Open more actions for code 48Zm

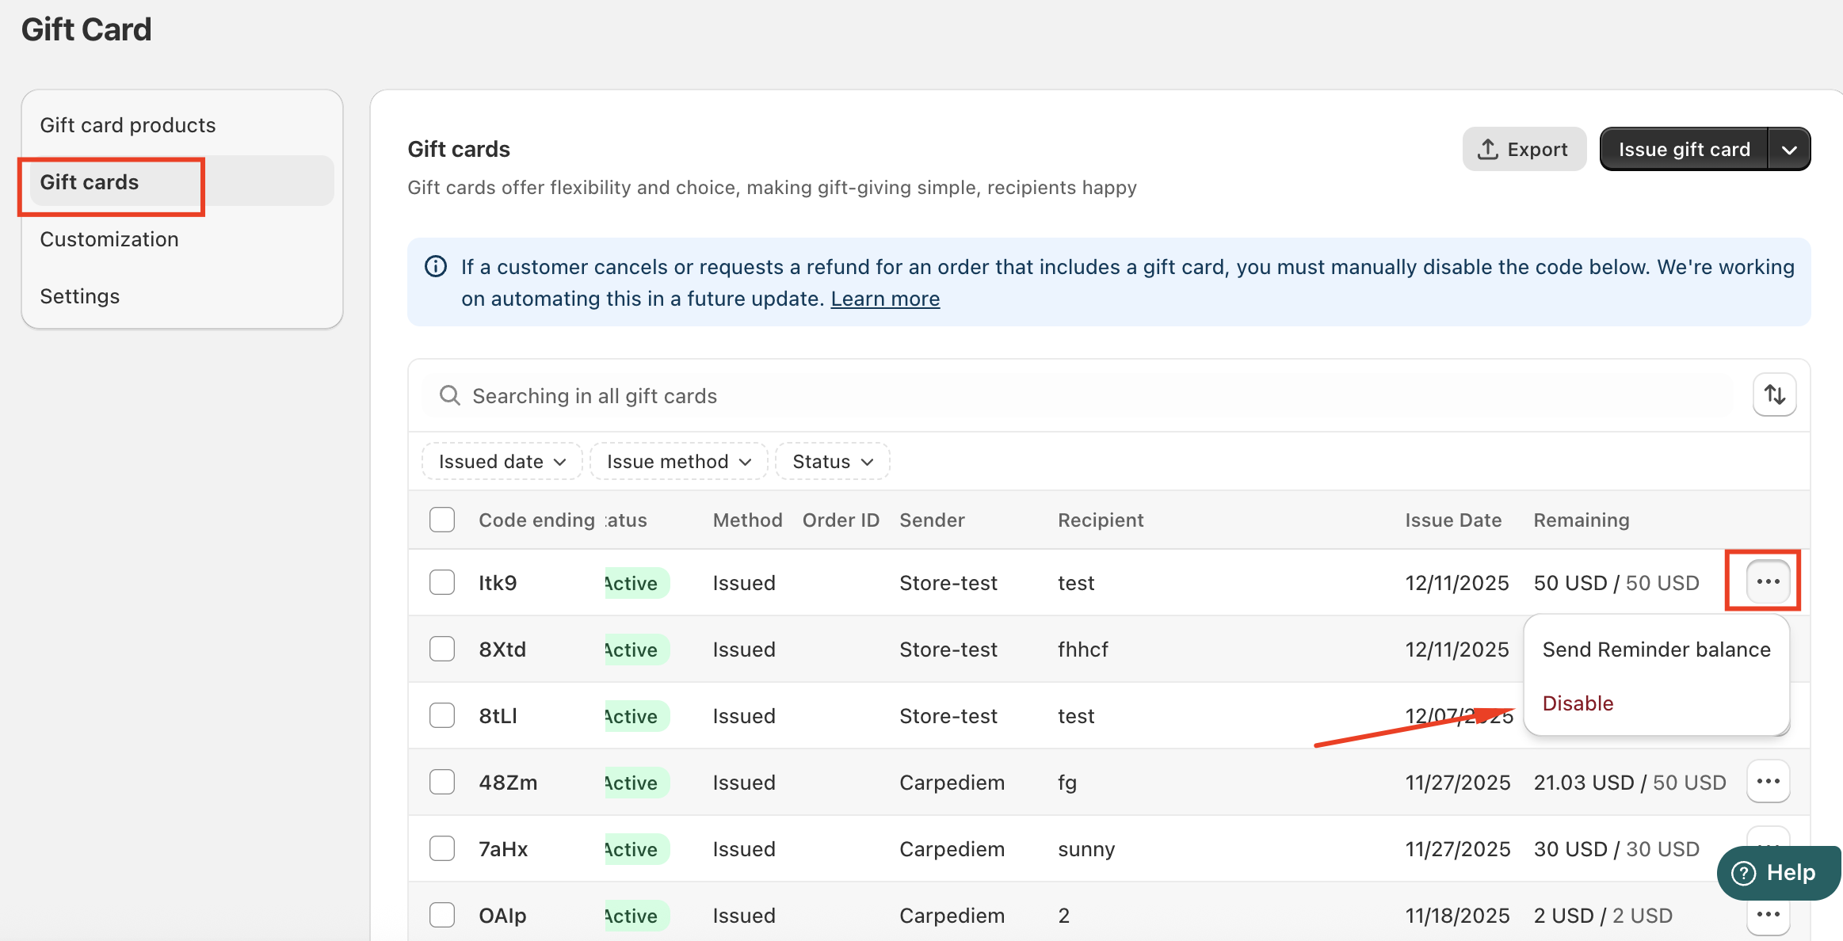point(1768,781)
